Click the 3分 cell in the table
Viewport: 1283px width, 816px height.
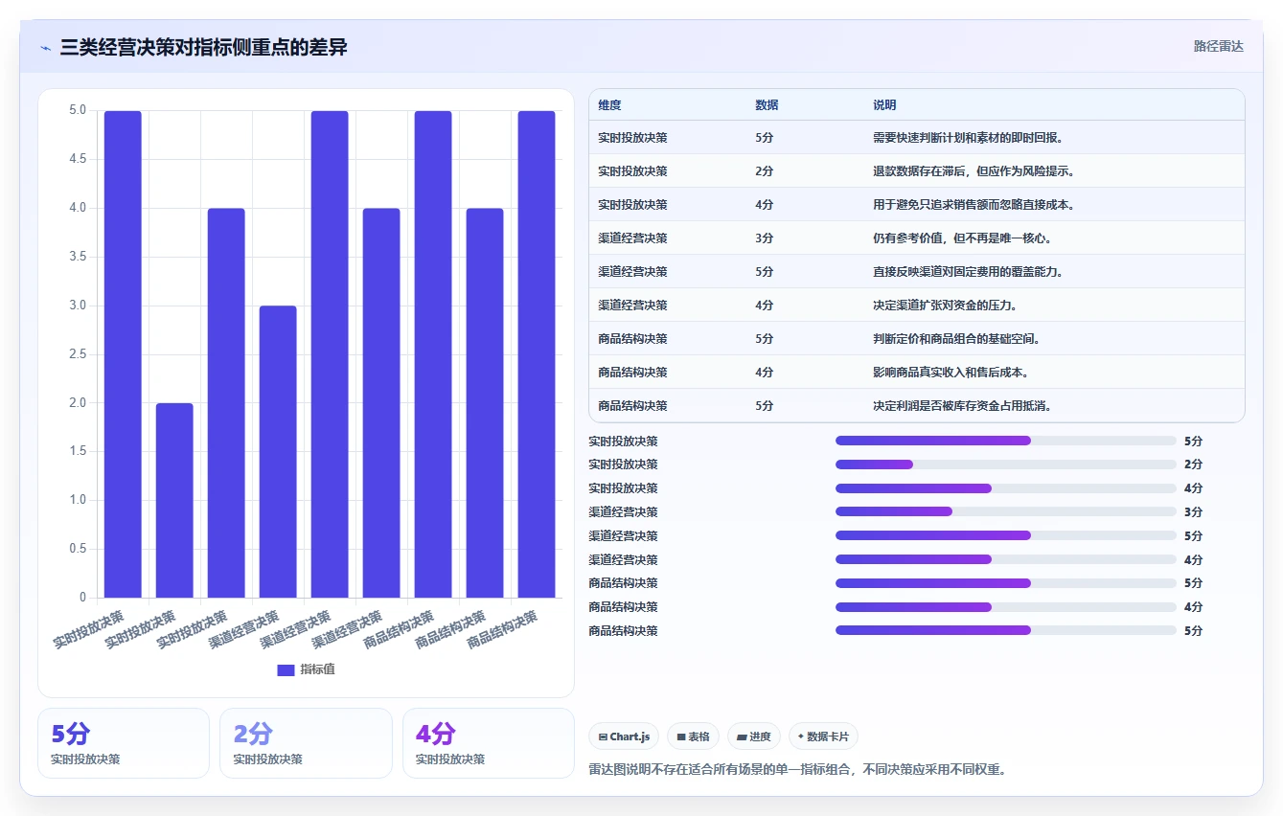pyautogui.click(x=765, y=238)
